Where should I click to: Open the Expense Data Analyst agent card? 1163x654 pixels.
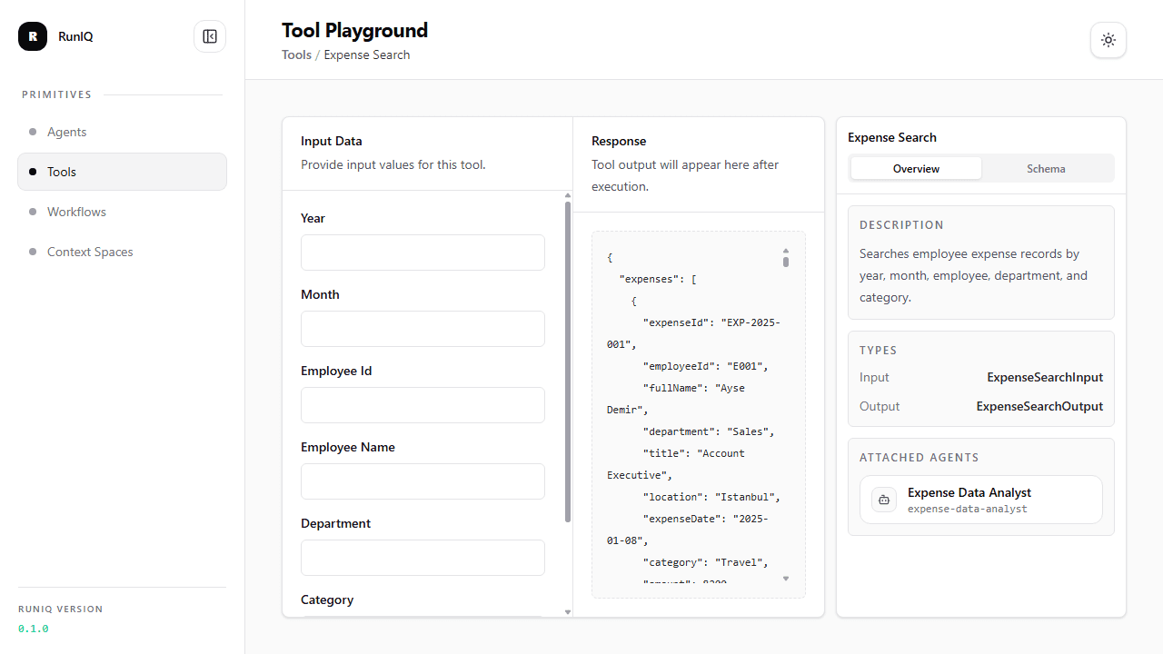coord(981,500)
